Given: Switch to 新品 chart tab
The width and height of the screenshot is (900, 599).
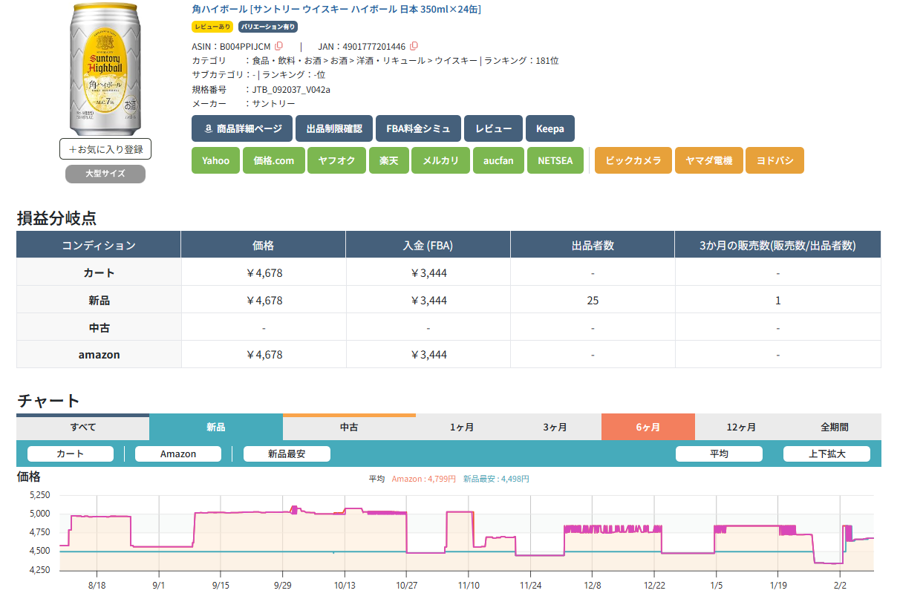Looking at the screenshot, I should click(216, 428).
